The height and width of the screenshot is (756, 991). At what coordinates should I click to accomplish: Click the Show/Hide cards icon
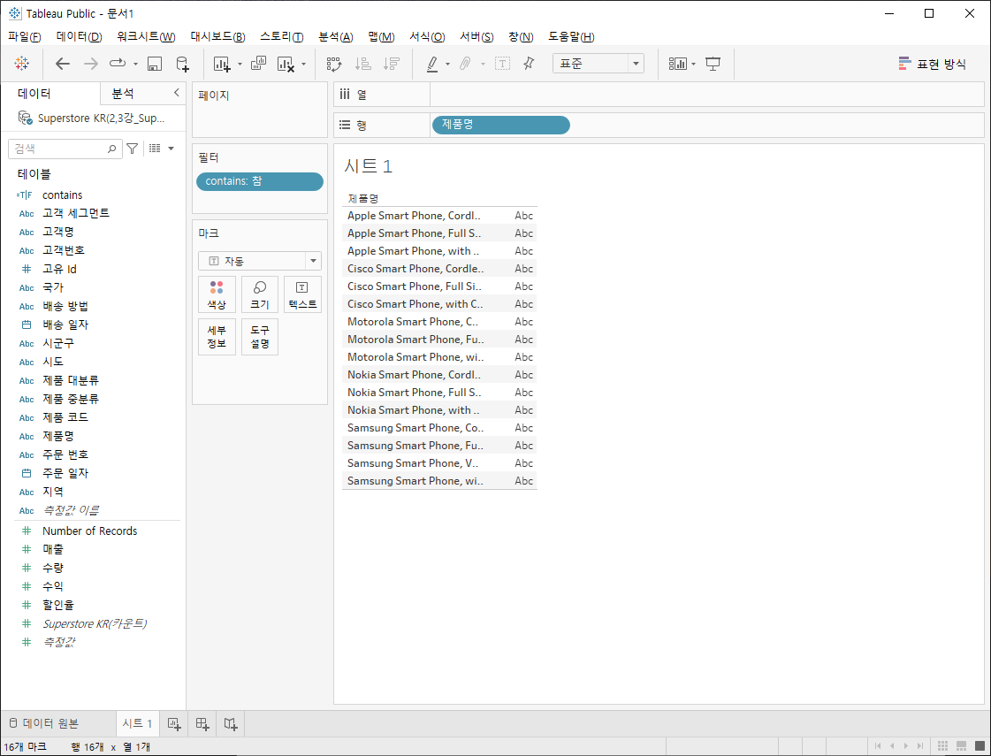pos(677,63)
